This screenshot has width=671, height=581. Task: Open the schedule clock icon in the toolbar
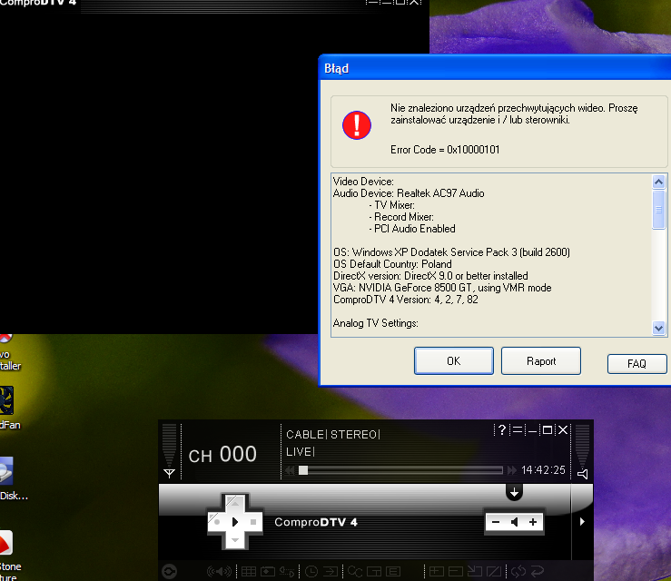[x=311, y=571]
